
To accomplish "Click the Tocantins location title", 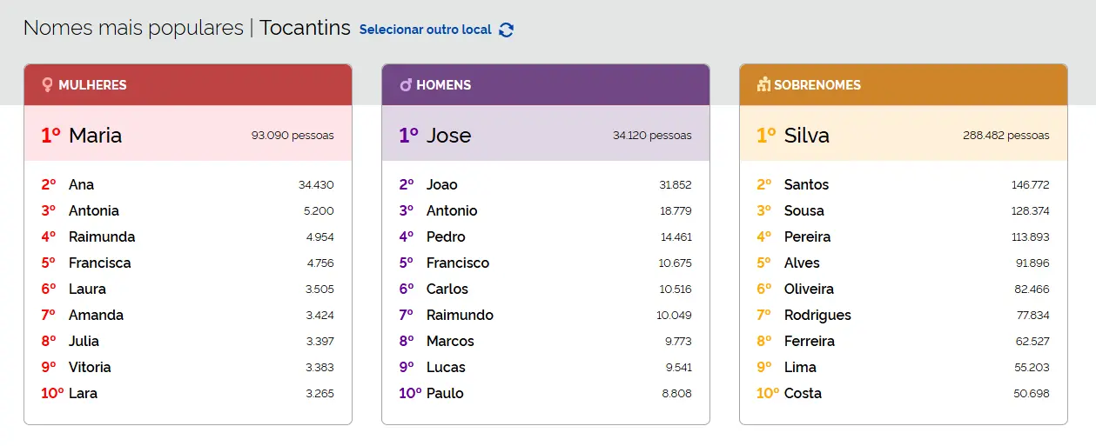I will click(305, 28).
